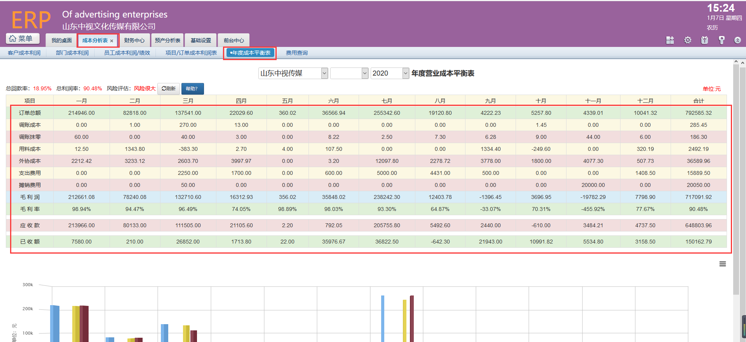
Task: Click the 20000.00 November amortization cell
Action: click(x=593, y=185)
